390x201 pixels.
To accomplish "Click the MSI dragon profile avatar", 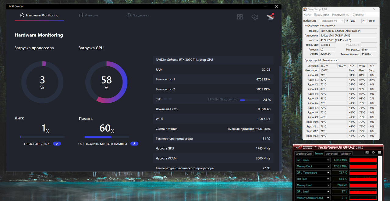I will 271,16.
